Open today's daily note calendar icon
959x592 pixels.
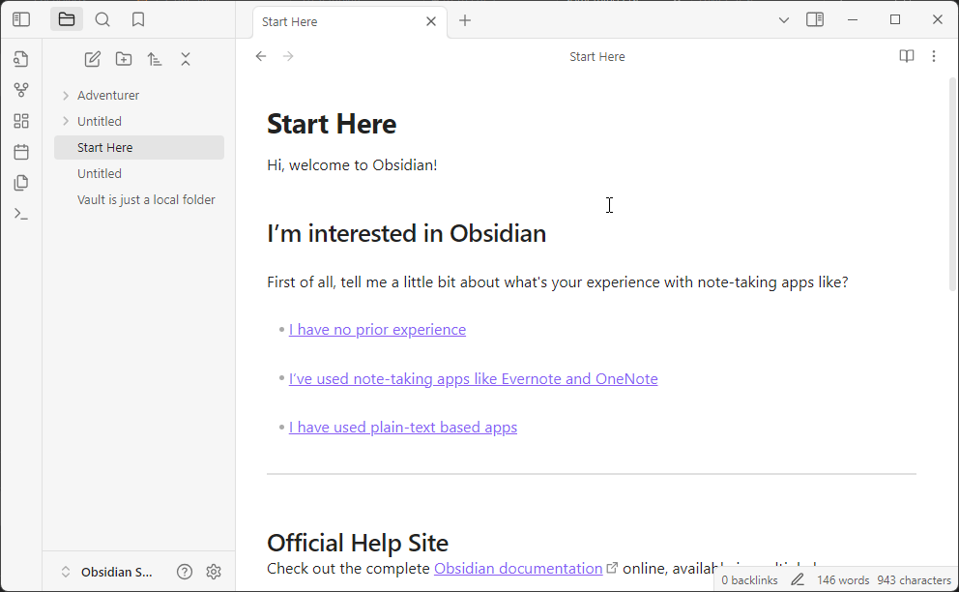pyautogui.click(x=21, y=152)
